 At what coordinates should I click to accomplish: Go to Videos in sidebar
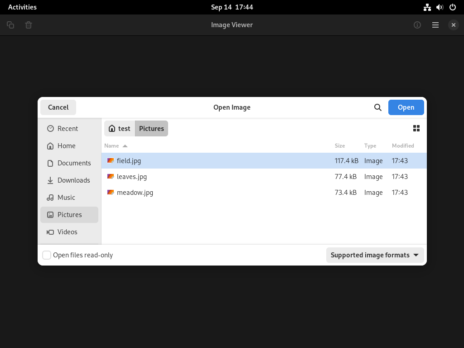(x=69, y=232)
